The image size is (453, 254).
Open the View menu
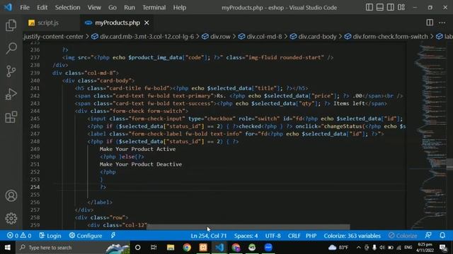(94, 8)
